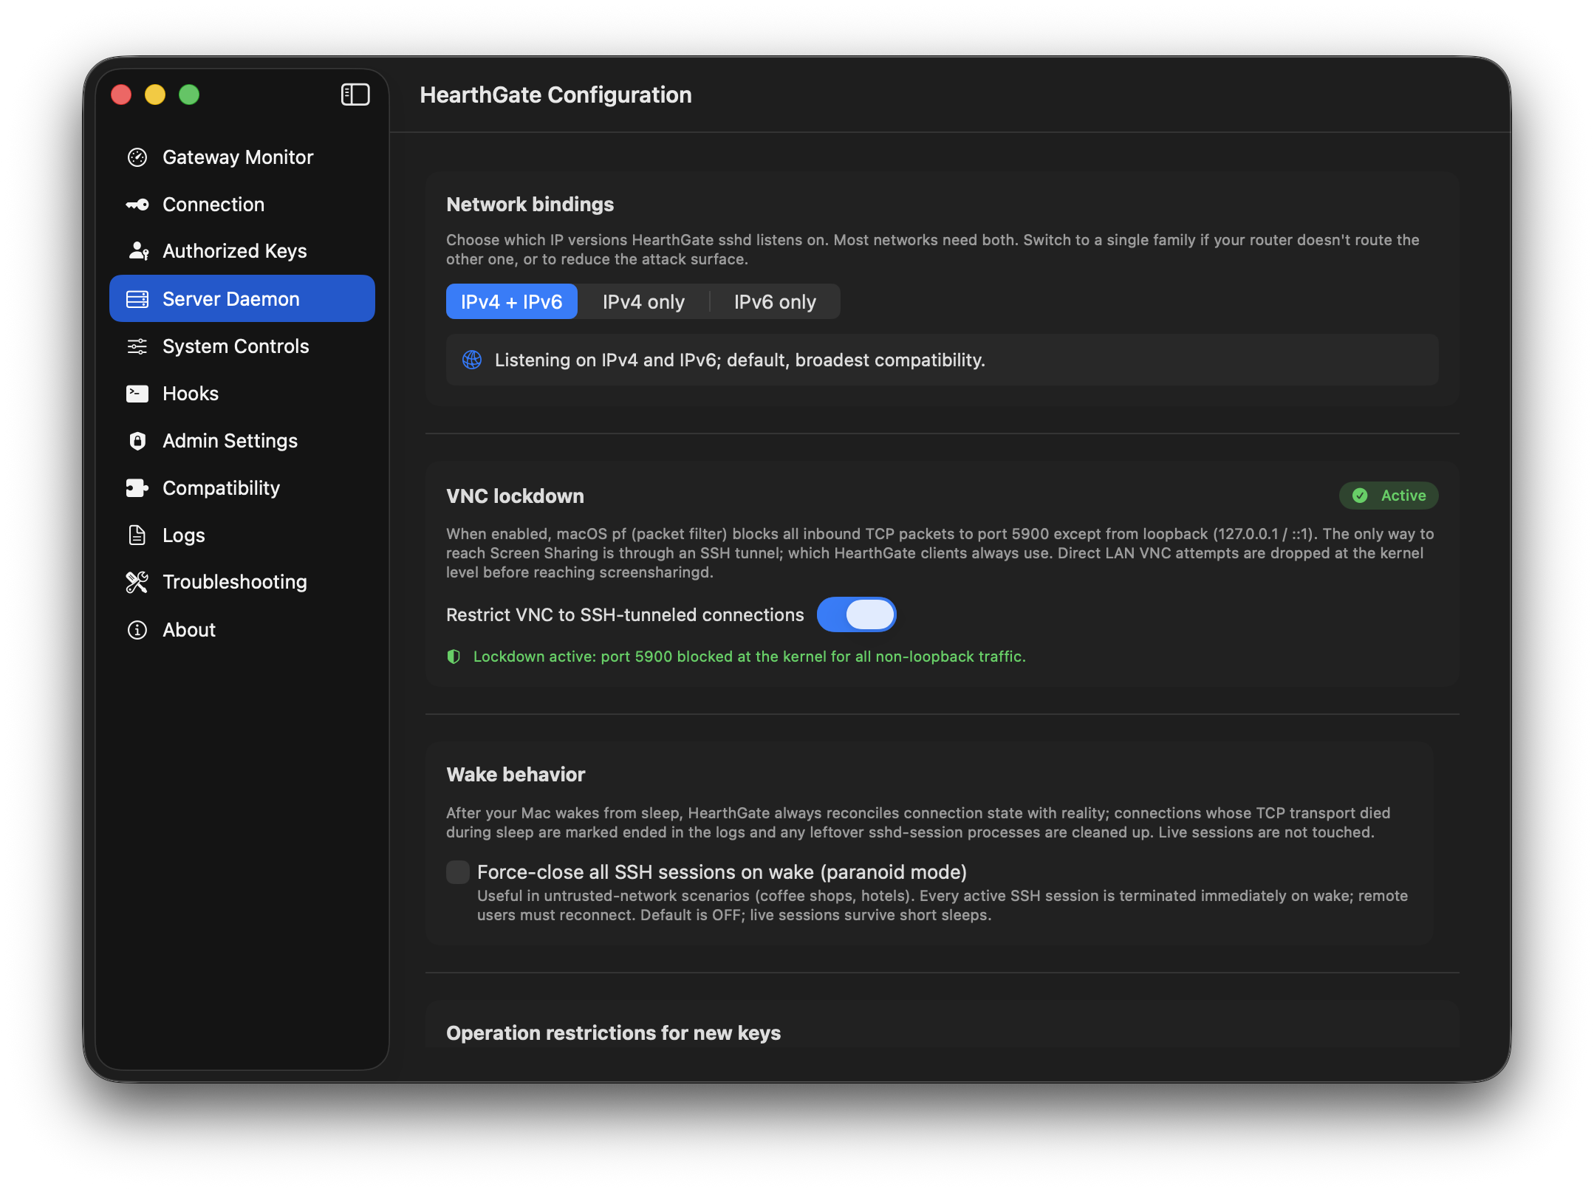Select Server Daemon in sidebar
Screen dimensions: 1594x1192
tap(242, 298)
